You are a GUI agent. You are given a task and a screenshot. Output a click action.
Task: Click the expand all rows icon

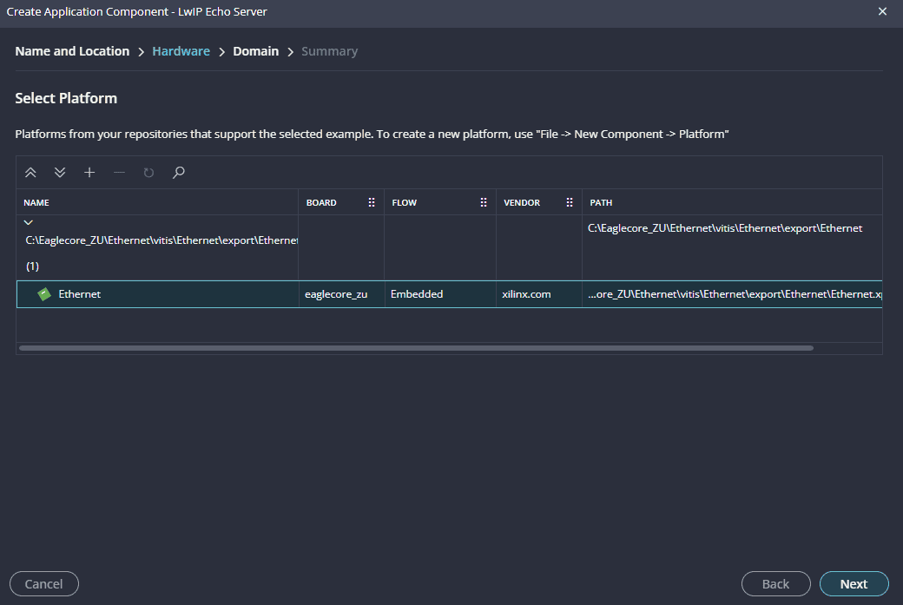pyautogui.click(x=60, y=173)
